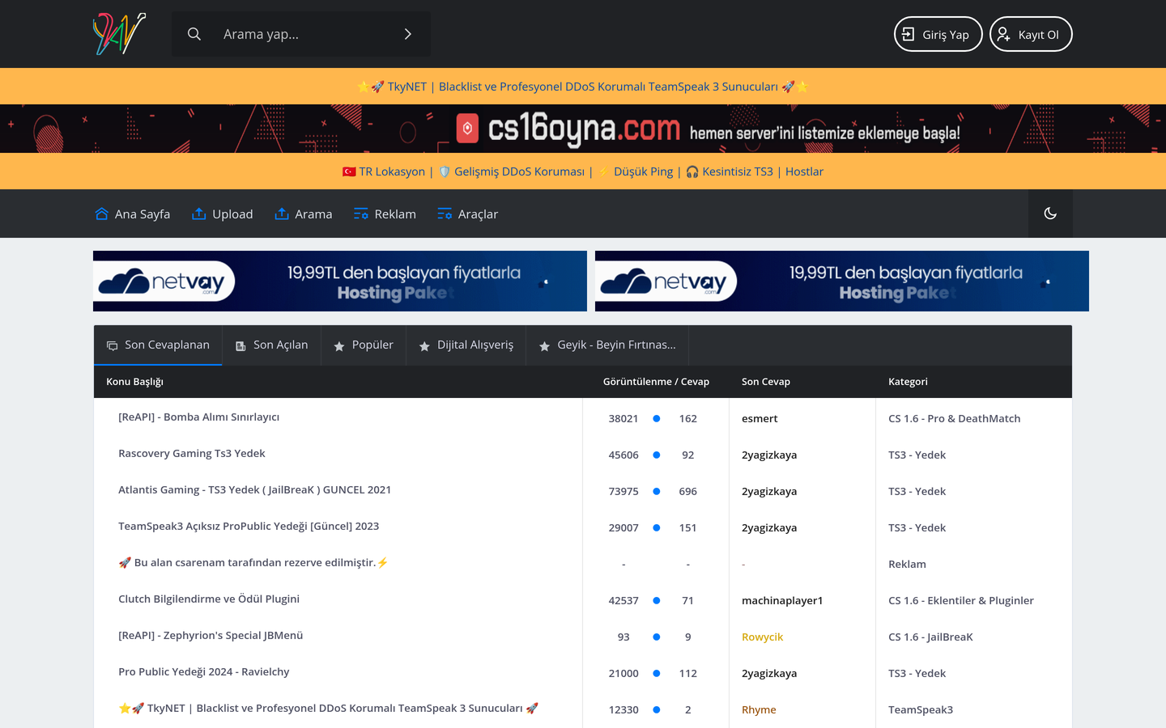The image size is (1166, 728).
Task: Click the Ana Sayfa home icon
Action: [x=101, y=214]
